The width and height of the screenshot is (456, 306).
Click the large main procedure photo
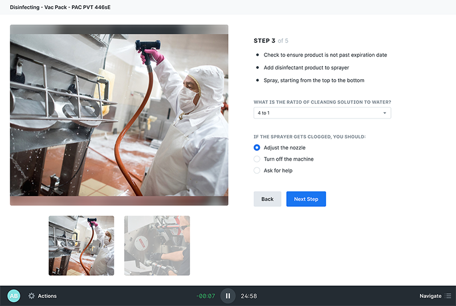(119, 115)
